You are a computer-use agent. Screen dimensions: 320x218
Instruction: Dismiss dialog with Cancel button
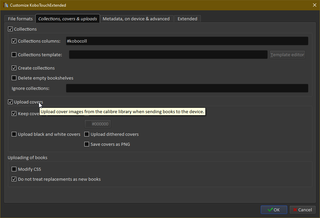302,210
